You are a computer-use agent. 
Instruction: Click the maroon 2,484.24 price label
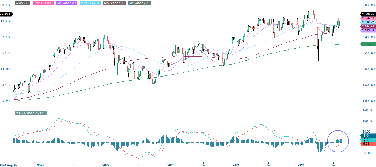[367, 26]
